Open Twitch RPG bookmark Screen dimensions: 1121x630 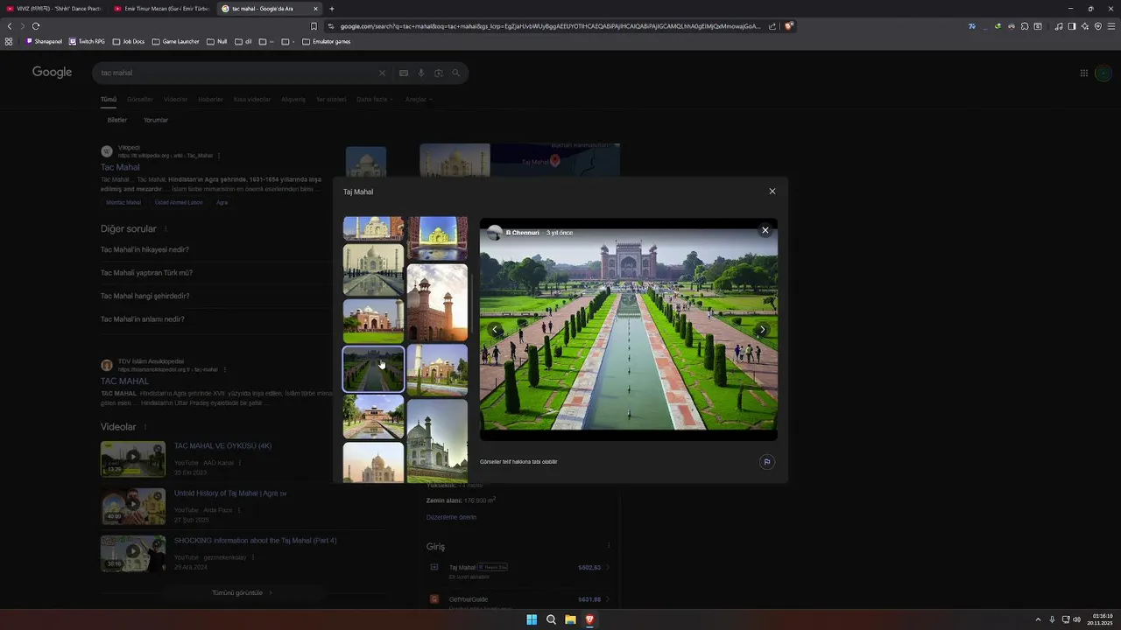coord(87,41)
